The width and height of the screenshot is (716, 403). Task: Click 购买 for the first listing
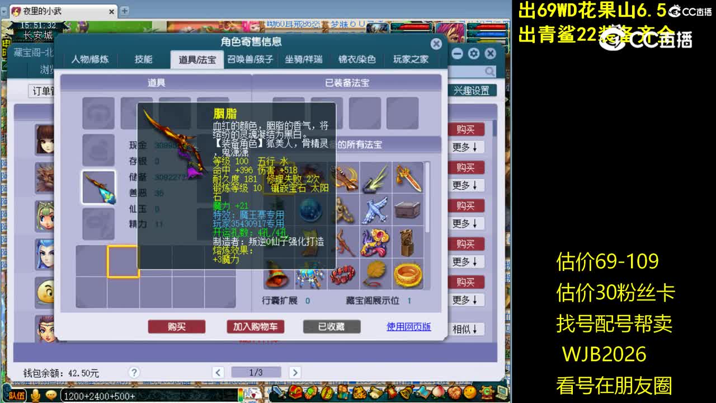pos(465,129)
